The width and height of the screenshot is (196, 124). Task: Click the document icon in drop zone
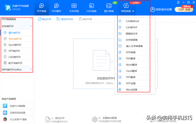(102, 61)
